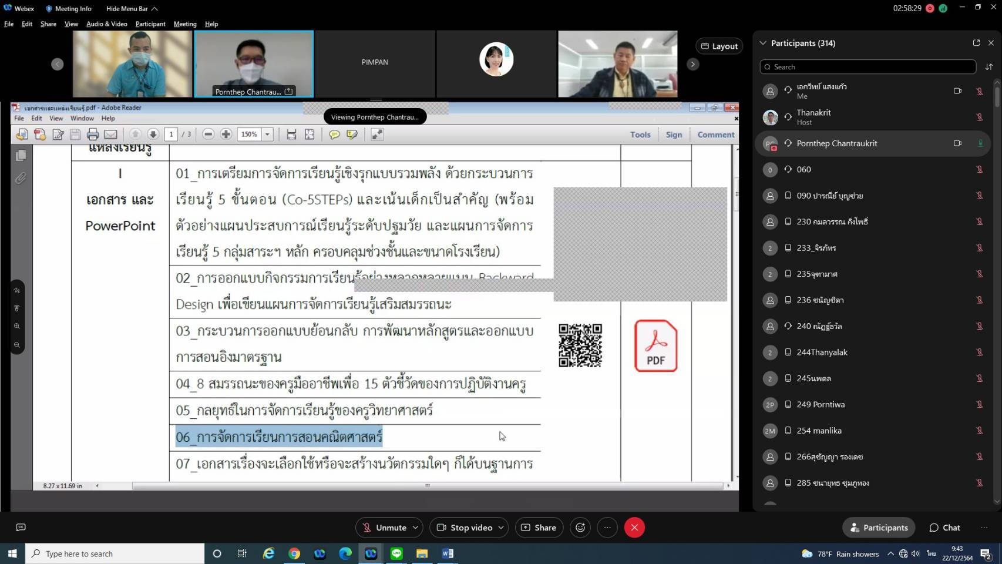Viewport: 1002px width, 564px height.
Task: Open the Sign pane in Adobe Reader
Action: coord(674,135)
